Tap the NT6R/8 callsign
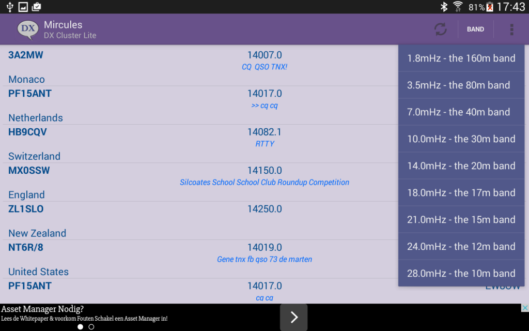This screenshot has height=331, width=529. 26,248
